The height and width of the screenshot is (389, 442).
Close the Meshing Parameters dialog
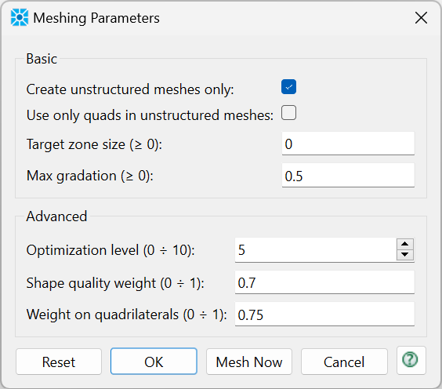coord(421,18)
